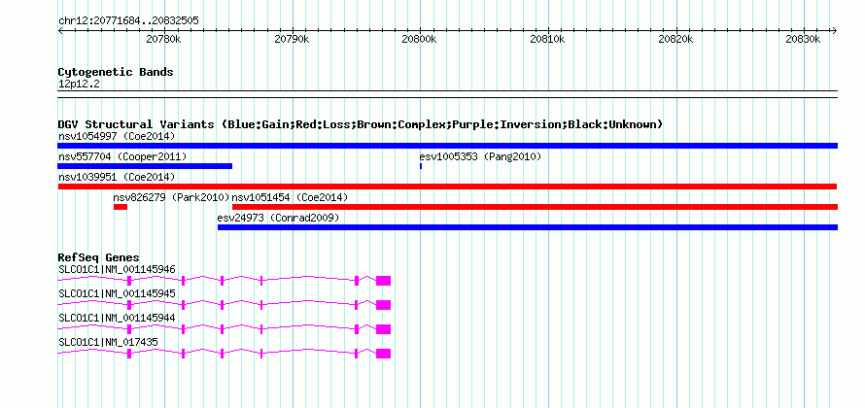Click the 20800k ruler tick label
Viewport: 865px width, 408px height.
[420, 40]
